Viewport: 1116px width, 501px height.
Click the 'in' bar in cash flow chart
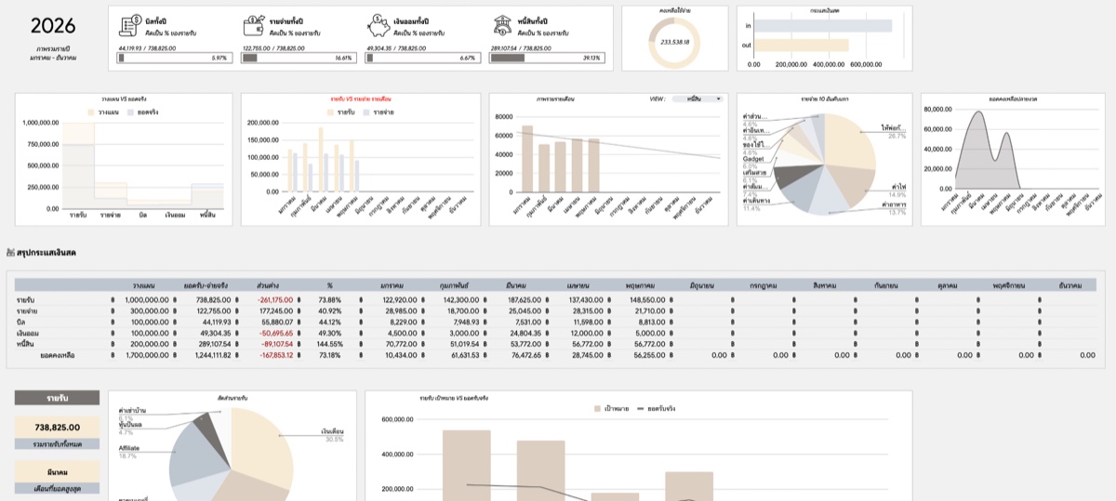coord(823,26)
